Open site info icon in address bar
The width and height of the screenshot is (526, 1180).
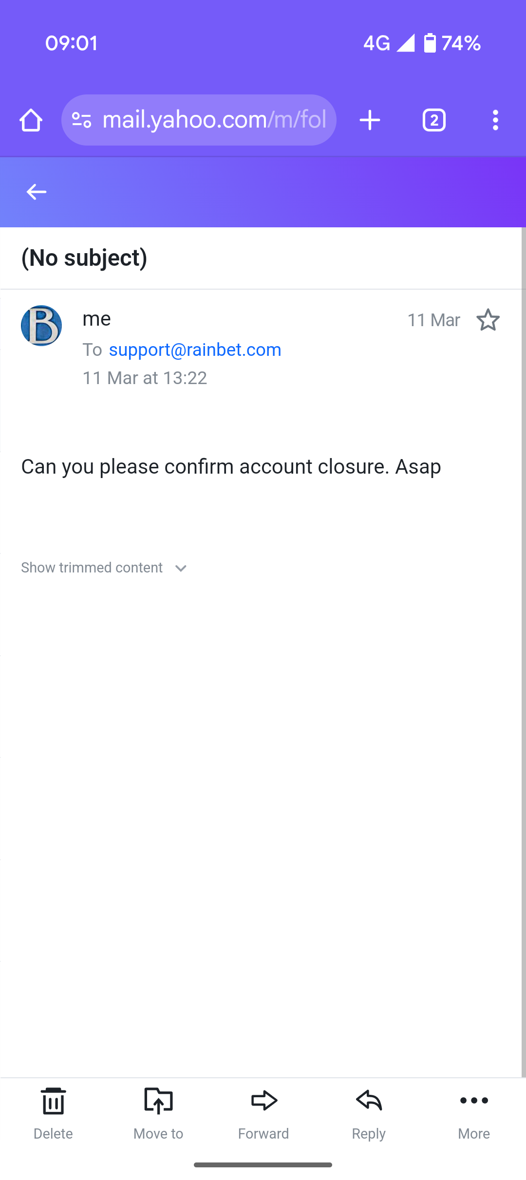[81, 120]
